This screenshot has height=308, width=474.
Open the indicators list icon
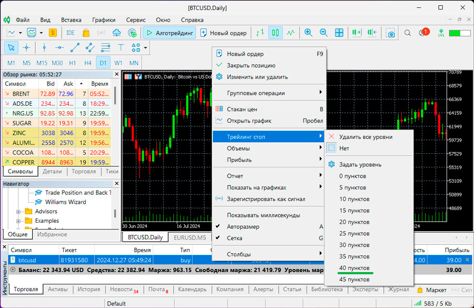32,33
